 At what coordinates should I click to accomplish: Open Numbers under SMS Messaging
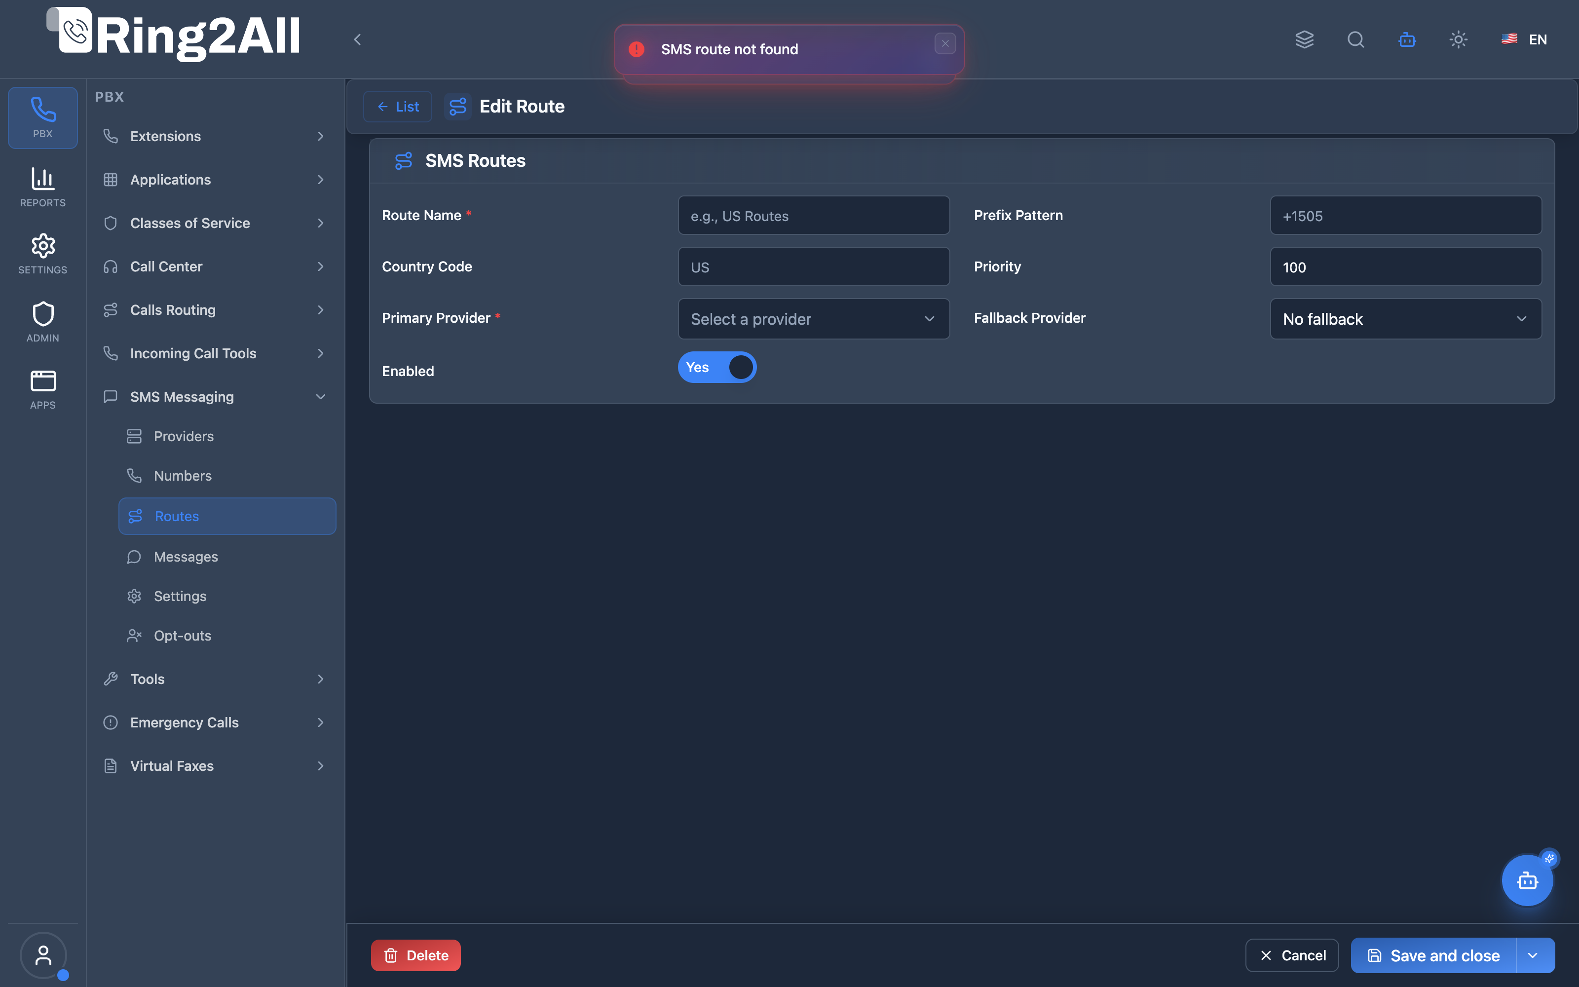227,475
